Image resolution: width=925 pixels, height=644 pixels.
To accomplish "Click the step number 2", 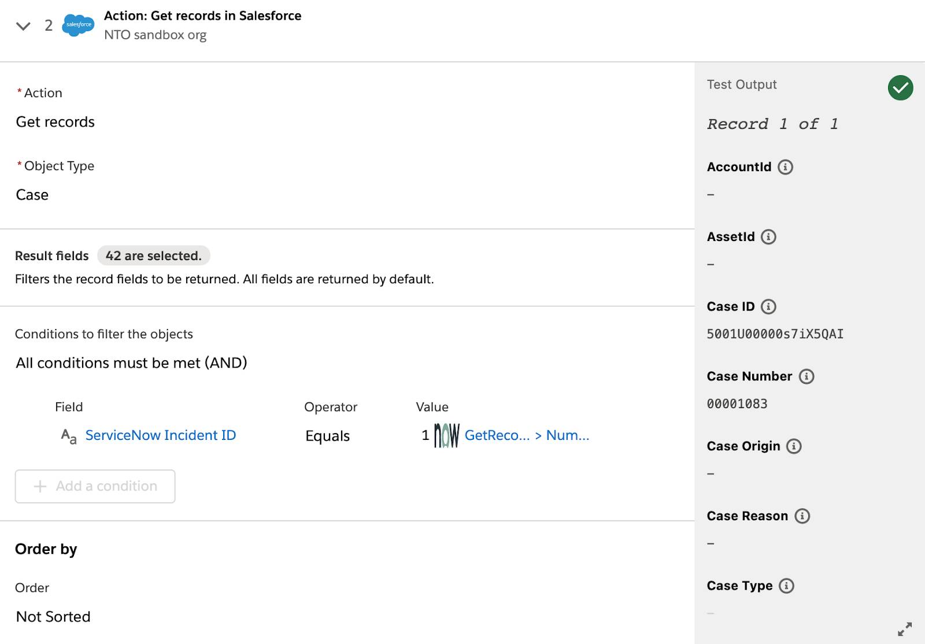I will click(x=49, y=25).
